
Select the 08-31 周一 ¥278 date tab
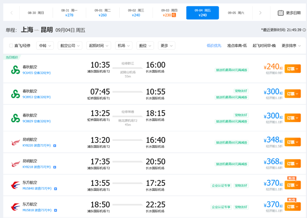click(x=69, y=13)
